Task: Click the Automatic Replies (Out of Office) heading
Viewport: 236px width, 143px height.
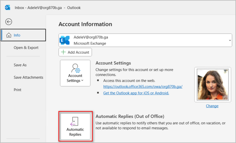Action: [x=130, y=116]
